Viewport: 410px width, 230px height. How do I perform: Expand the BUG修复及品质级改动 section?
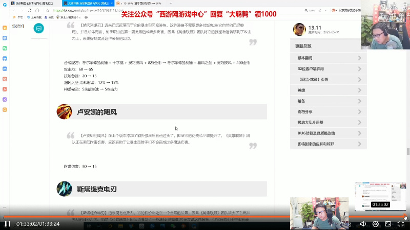[328, 133]
